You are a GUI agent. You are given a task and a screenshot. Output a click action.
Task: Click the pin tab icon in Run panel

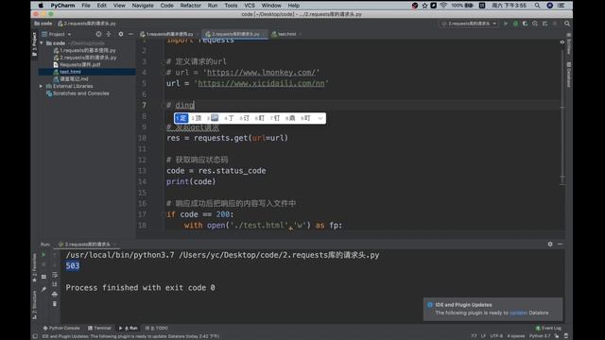pos(43,289)
